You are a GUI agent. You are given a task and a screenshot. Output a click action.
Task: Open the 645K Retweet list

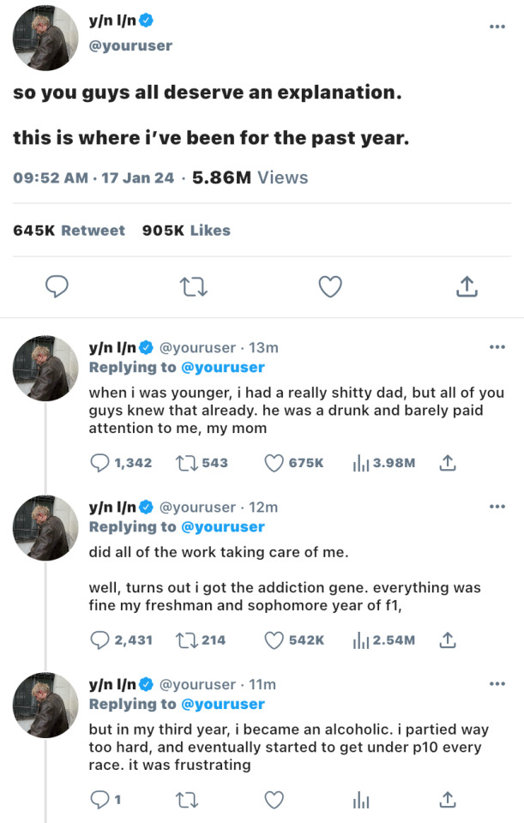click(x=69, y=230)
